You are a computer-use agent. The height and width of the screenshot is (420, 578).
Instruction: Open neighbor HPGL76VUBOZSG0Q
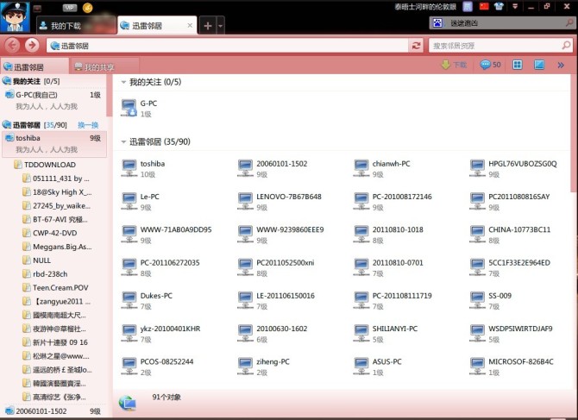513,168
